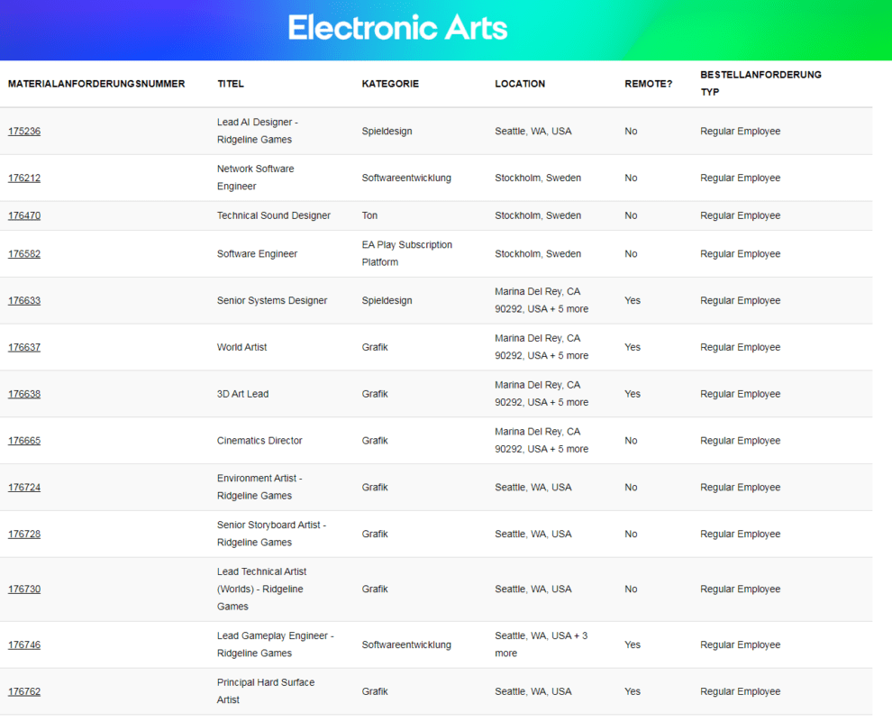Click the Yes remote value in row 176633
Image resolution: width=892 pixels, height=722 pixels.
coord(633,300)
